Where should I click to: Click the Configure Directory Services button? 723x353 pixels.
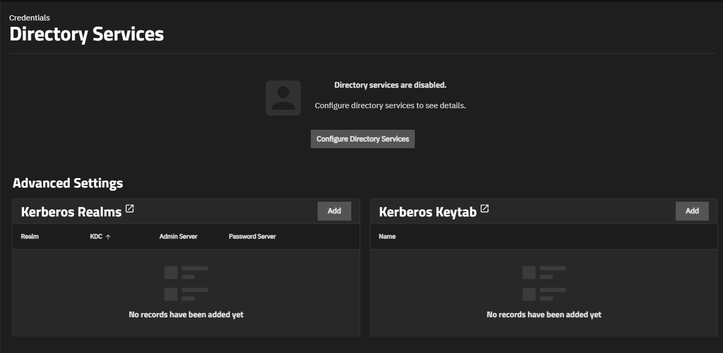coord(363,139)
